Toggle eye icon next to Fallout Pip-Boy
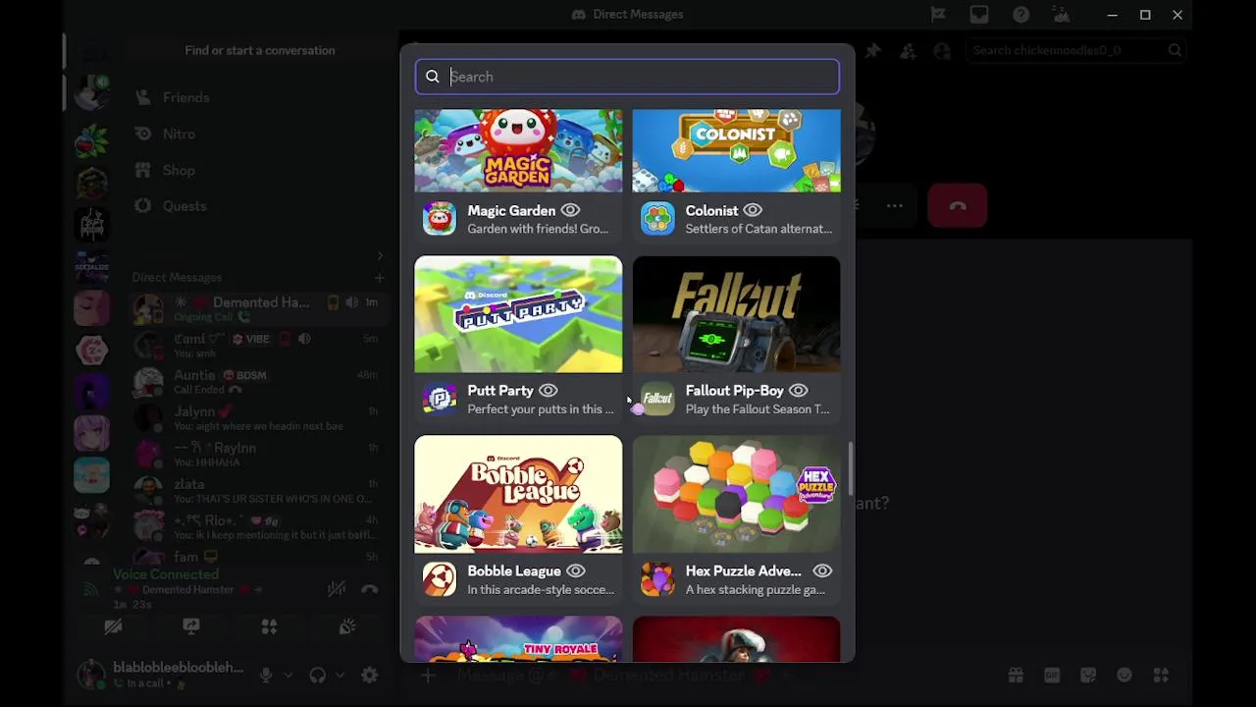Viewport: 1256px width, 707px height. click(799, 391)
